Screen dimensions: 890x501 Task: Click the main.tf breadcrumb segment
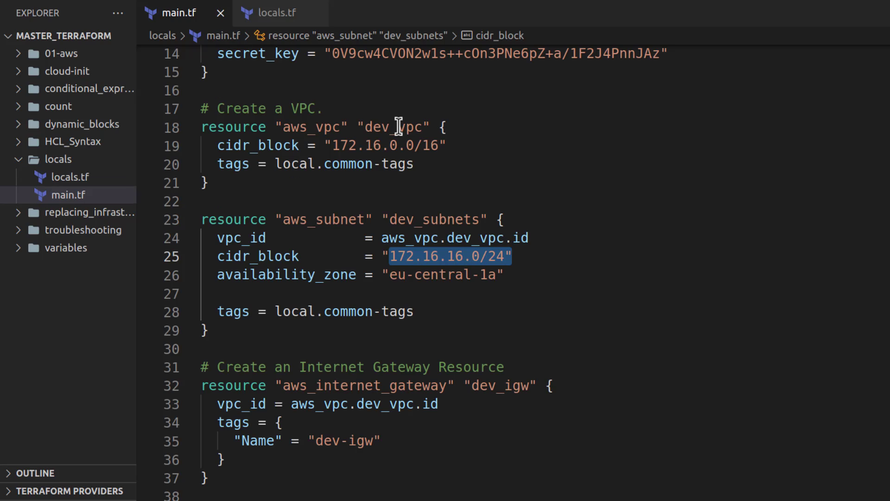223,36
